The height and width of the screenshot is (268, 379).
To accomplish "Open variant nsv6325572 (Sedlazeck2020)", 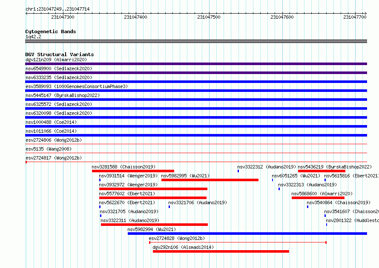I will tap(59, 104).
